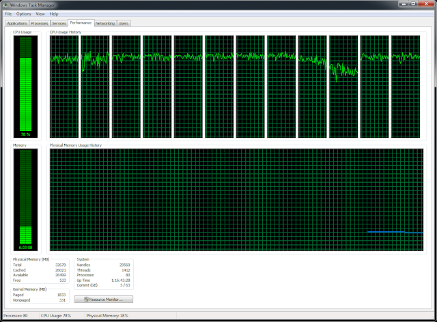Click the Up Time value
Image resolution: width=437 pixels, height=322 pixels.
tap(121, 280)
